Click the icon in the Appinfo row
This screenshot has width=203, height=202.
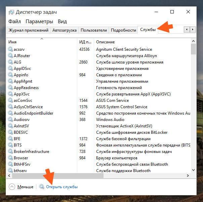(10, 75)
